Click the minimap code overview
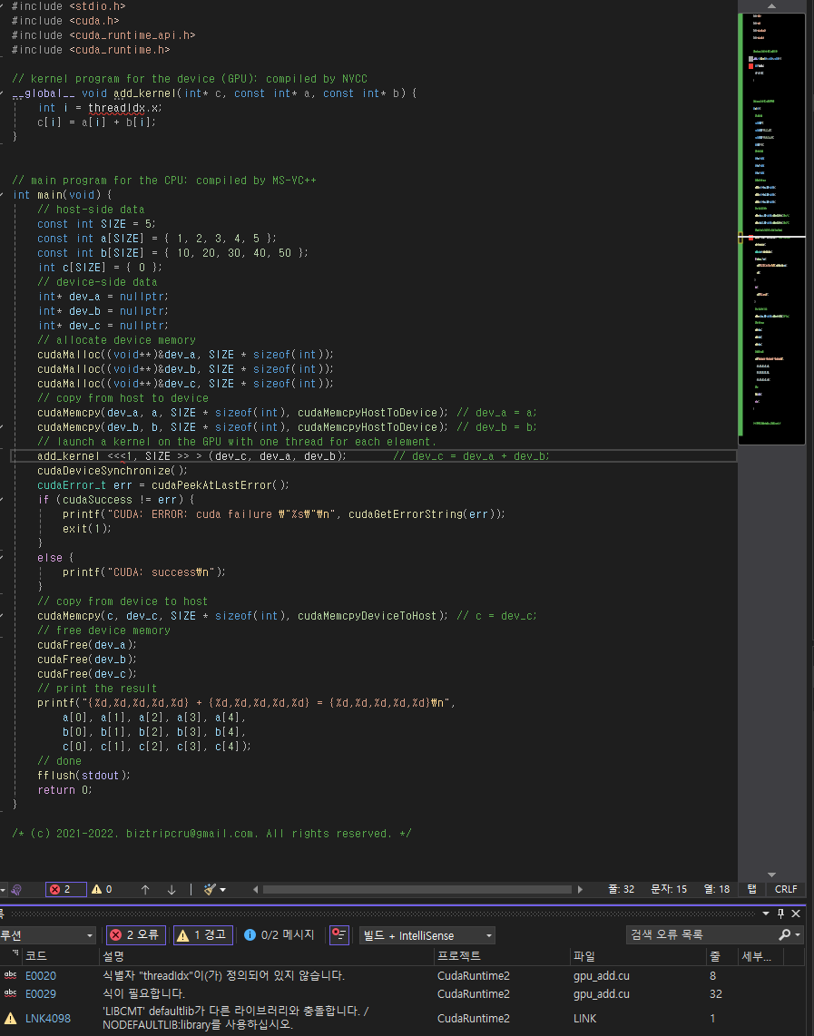 coord(771,228)
